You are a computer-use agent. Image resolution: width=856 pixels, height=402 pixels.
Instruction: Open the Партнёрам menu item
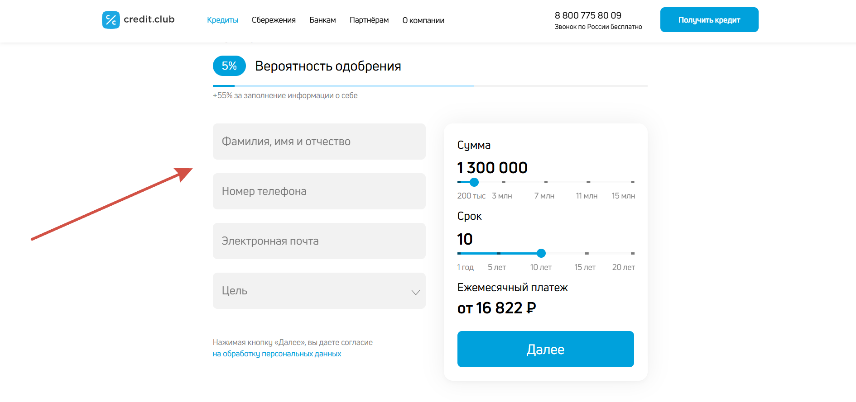click(369, 20)
